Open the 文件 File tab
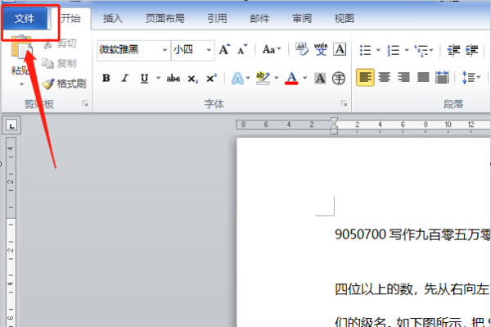Screen dimensions: 491x327 pos(25,19)
